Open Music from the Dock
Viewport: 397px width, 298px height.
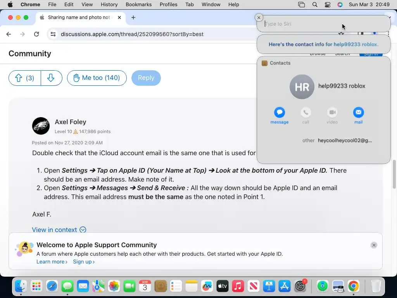[238, 286]
